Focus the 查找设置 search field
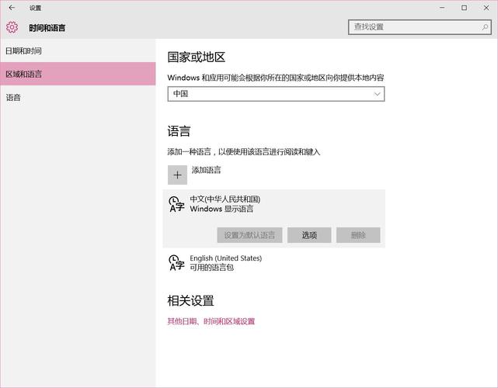The image size is (498, 388). 420,27
